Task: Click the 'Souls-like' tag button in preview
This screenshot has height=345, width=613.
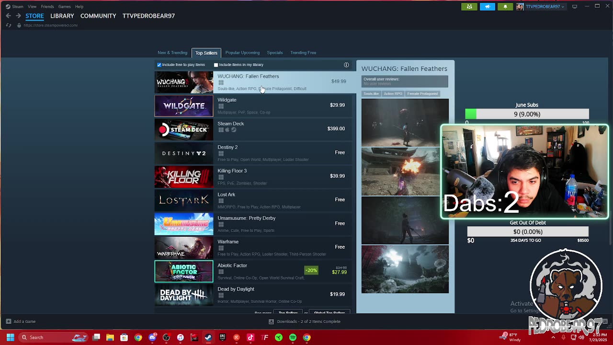Action: pos(371,94)
